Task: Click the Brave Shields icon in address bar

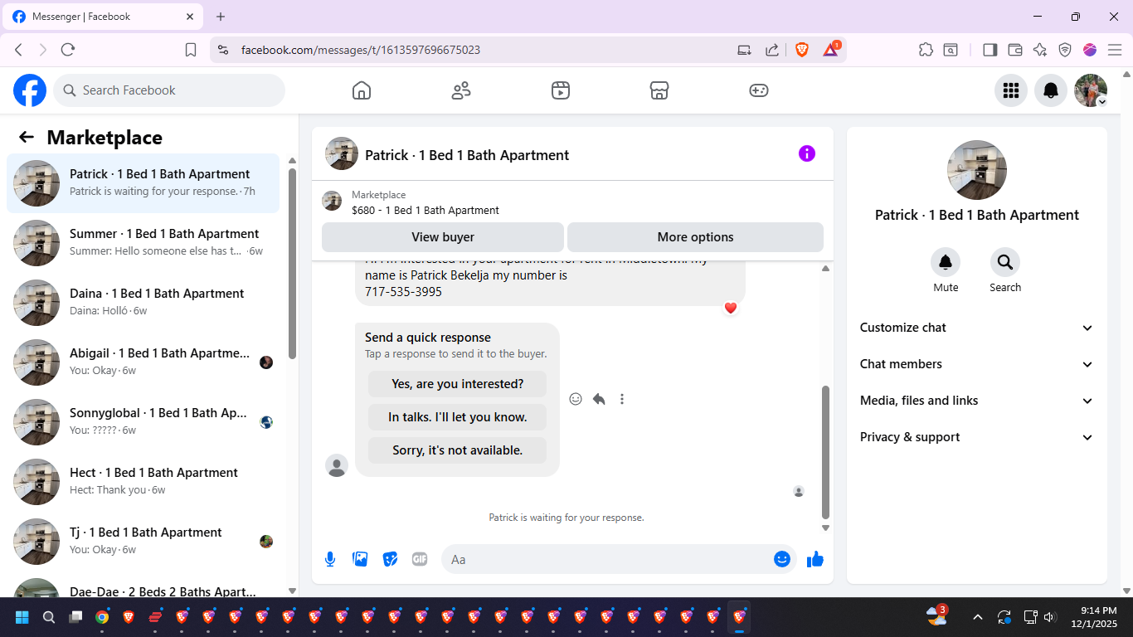Action: [802, 50]
